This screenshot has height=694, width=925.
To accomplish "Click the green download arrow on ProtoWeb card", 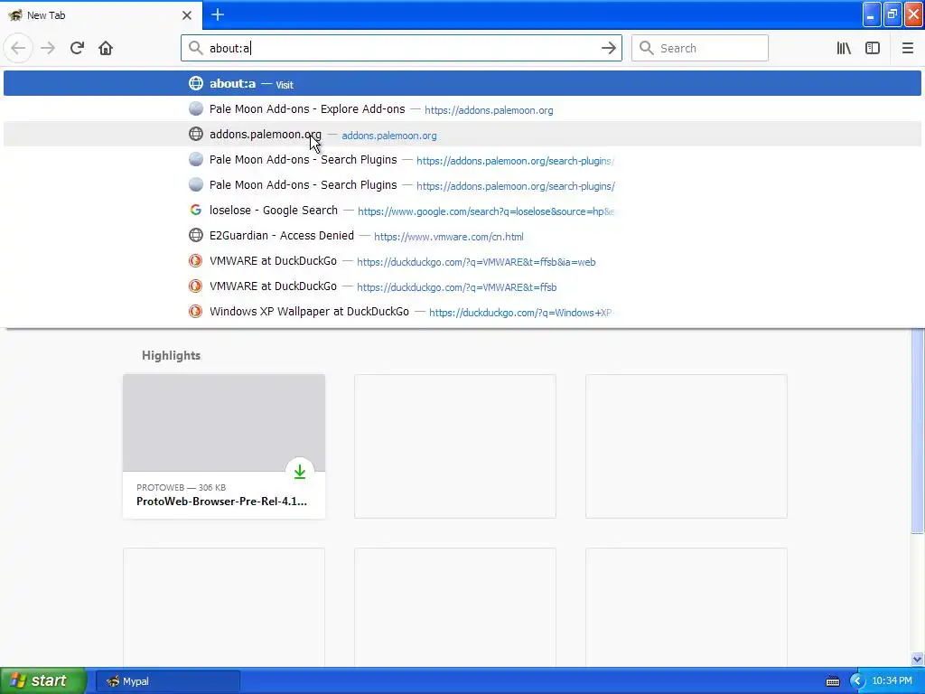I will pyautogui.click(x=300, y=472).
